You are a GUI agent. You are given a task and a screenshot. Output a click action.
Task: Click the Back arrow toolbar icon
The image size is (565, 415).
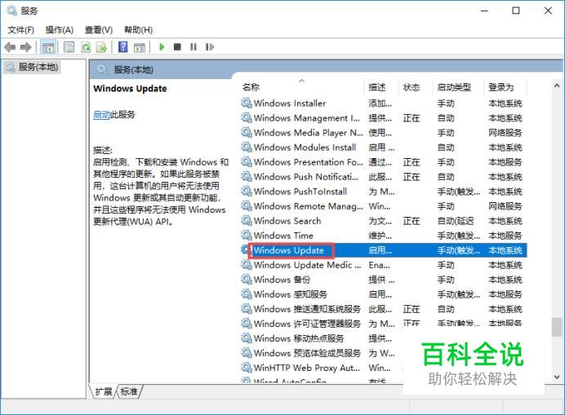pos(10,47)
